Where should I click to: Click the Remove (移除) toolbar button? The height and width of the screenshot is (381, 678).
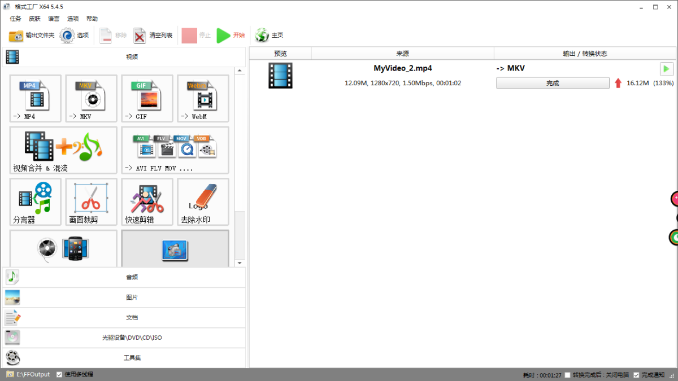click(x=113, y=36)
